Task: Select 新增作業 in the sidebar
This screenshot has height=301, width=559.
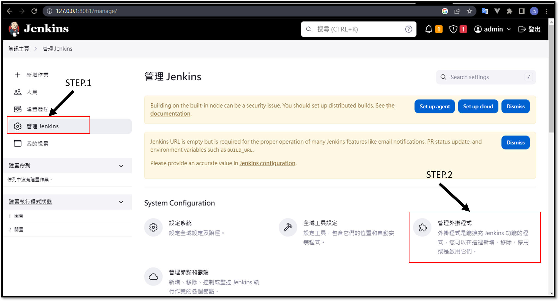Action: 37,75
